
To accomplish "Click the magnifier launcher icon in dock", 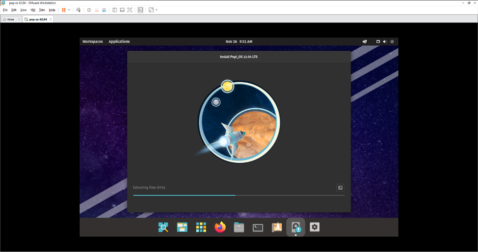I will [163, 227].
